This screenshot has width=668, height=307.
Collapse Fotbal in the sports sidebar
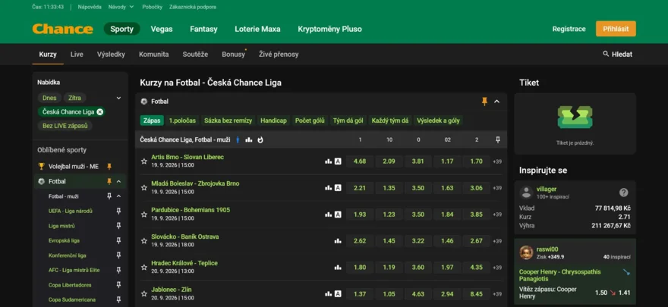point(119,181)
